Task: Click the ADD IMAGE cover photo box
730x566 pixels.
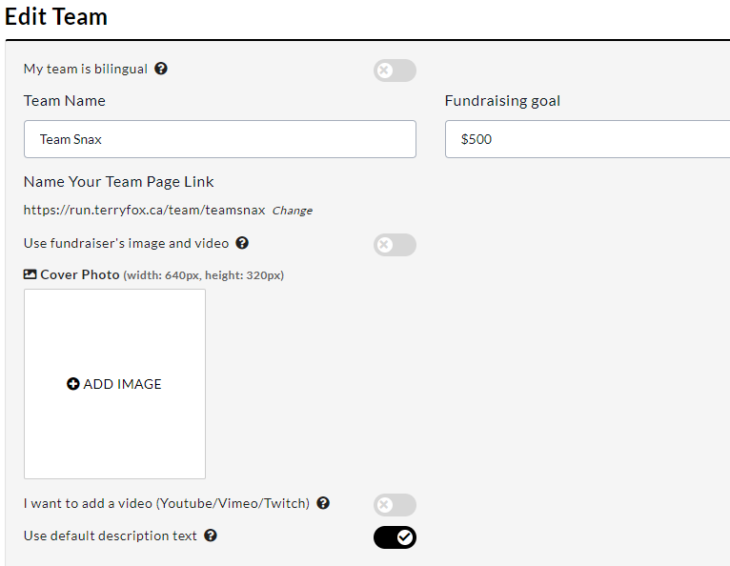Action: click(114, 384)
